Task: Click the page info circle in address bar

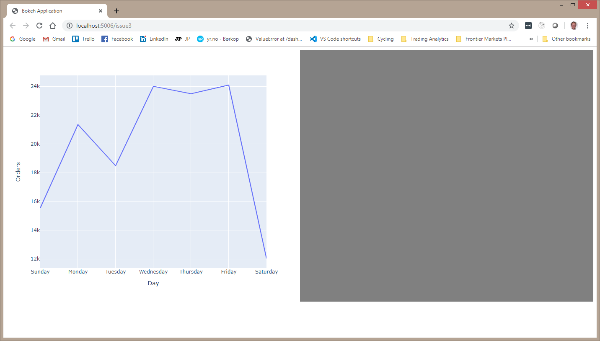Action: 69,26
